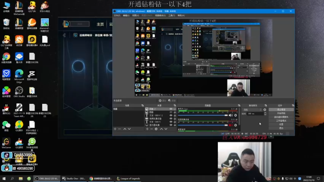Open File Explorer from the taskbar
324x182 pixels.
pos(21,179)
